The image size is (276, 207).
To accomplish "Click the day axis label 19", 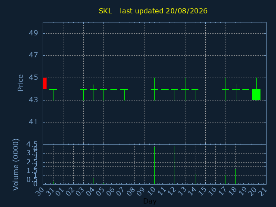I will 243,191.
